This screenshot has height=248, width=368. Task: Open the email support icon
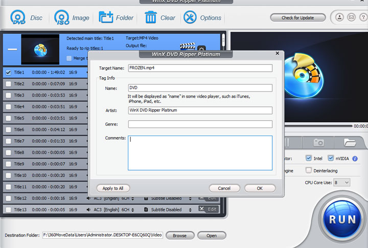351,17
